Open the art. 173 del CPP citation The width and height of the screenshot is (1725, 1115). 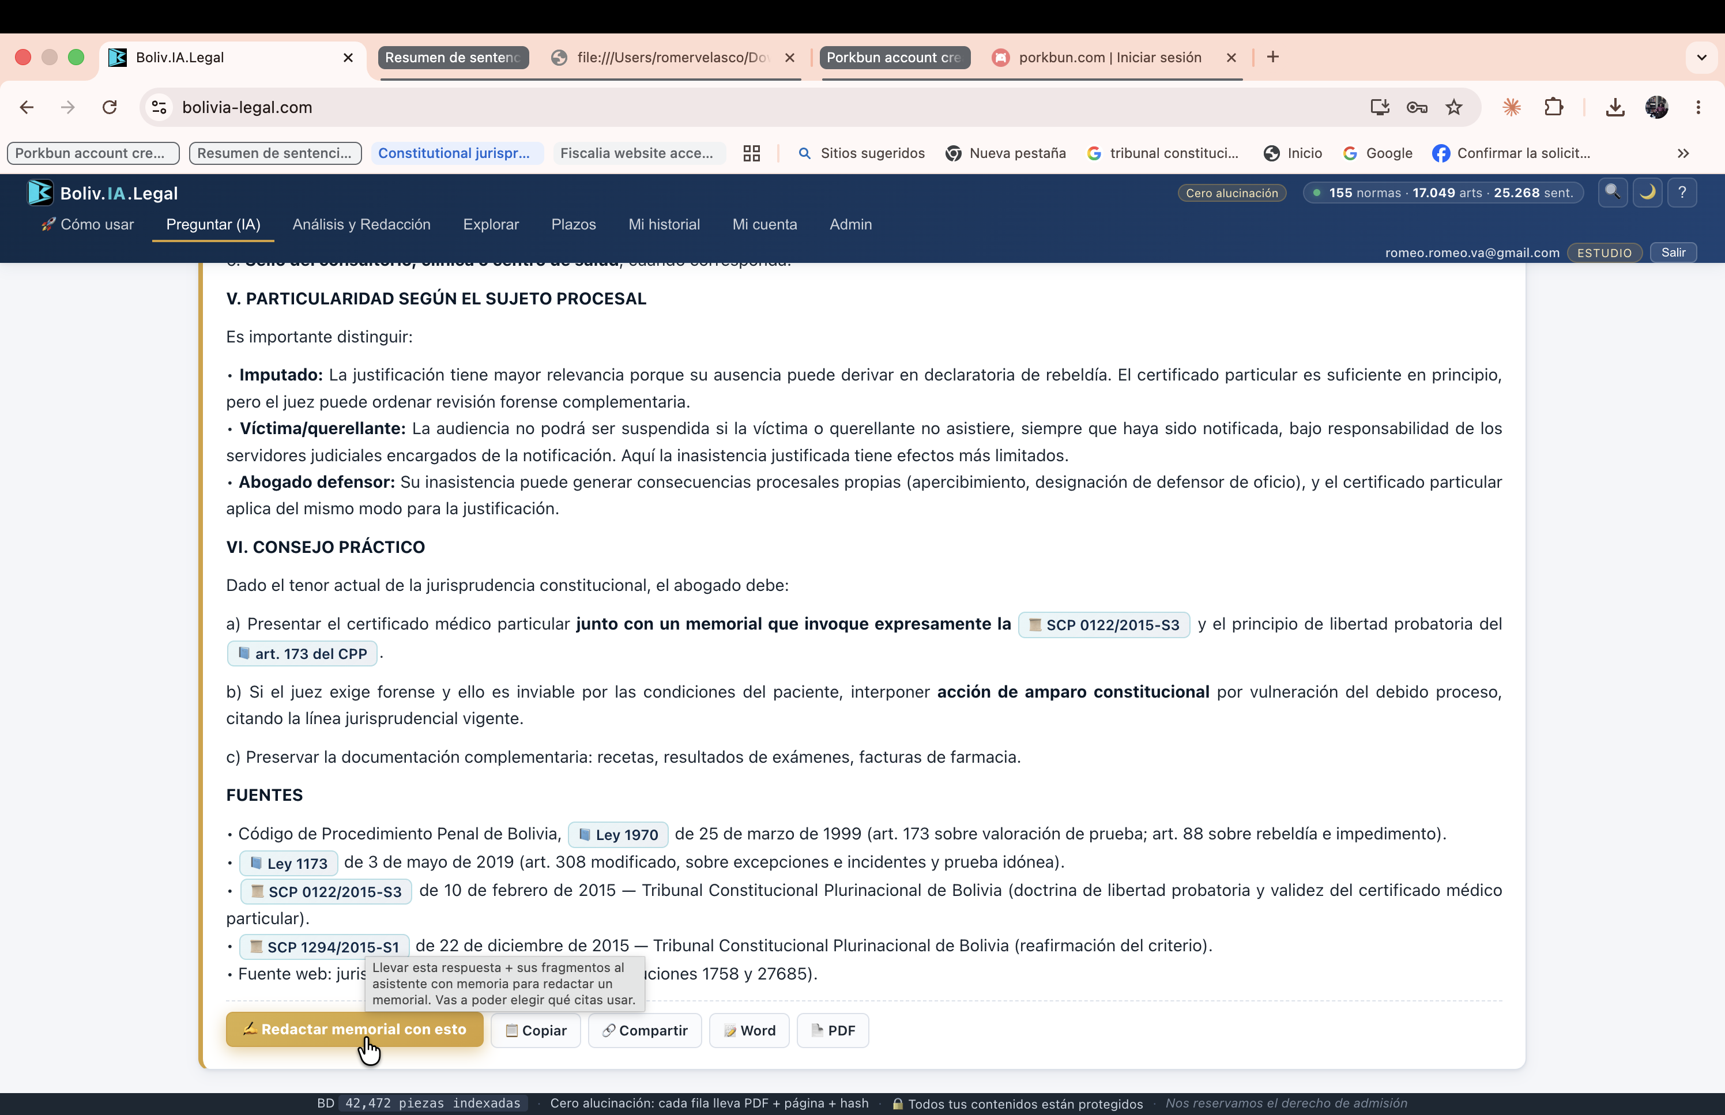tap(303, 653)
